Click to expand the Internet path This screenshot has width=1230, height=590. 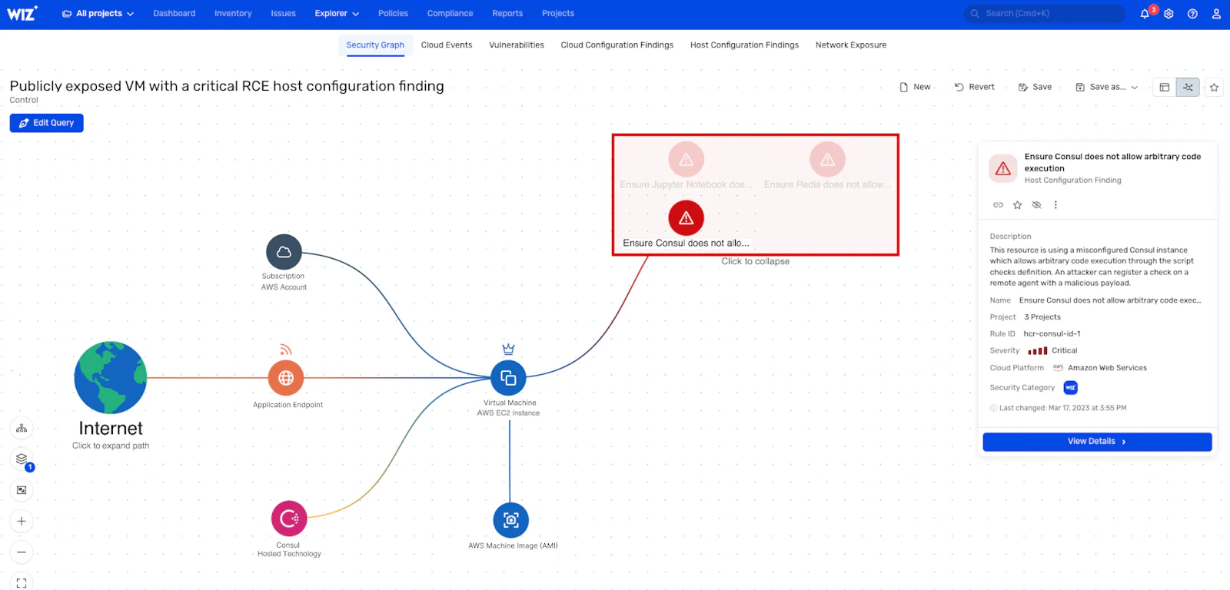(x=111, y=446)
